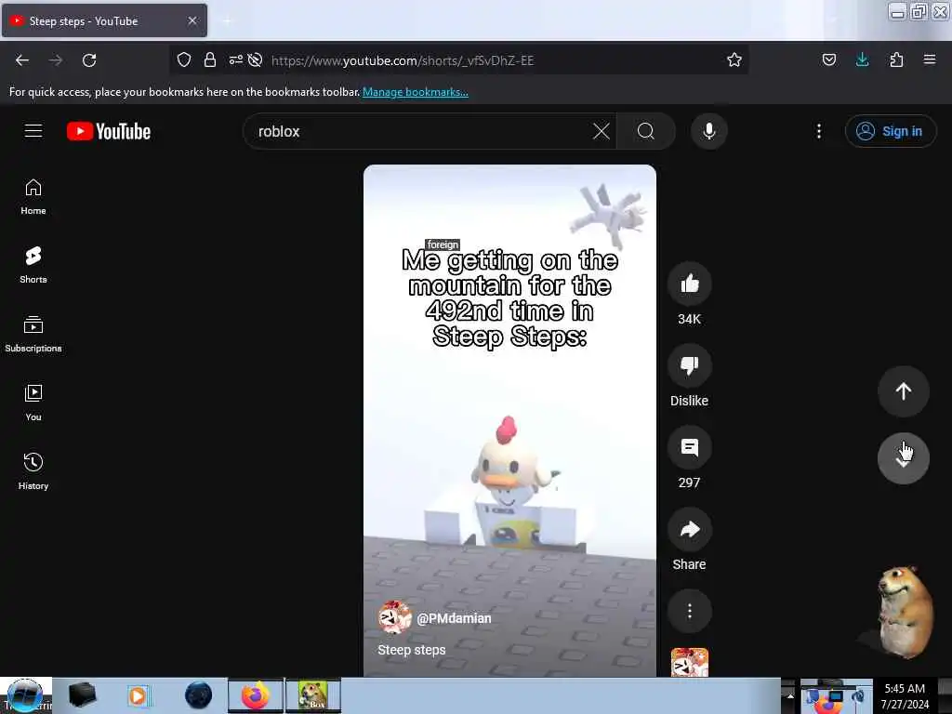This screenshot has height=714, width=952.
Task: Open more actions menu for the Short
Action: pyautogui.click(x=689, y=611)
